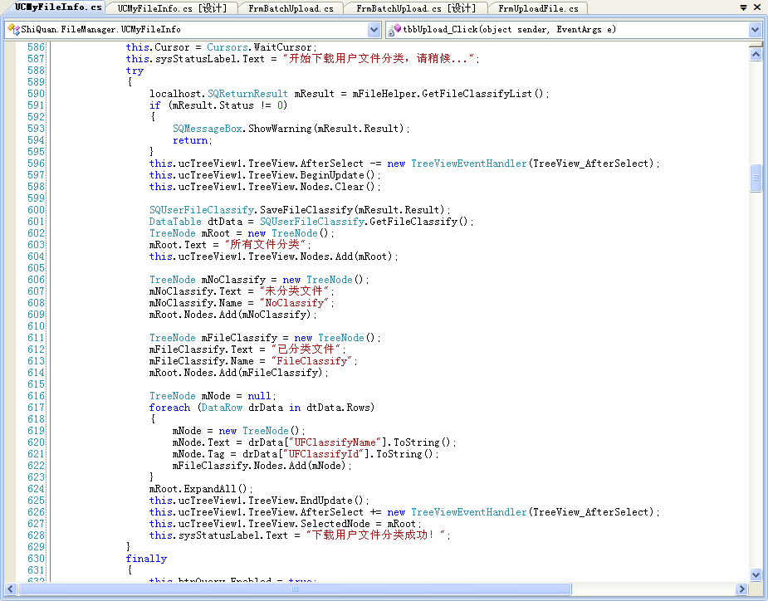This screenshot has height=601, width=768.
Task: Switch to the FrmUploadFile.cs tab
Action: point(538,8)
